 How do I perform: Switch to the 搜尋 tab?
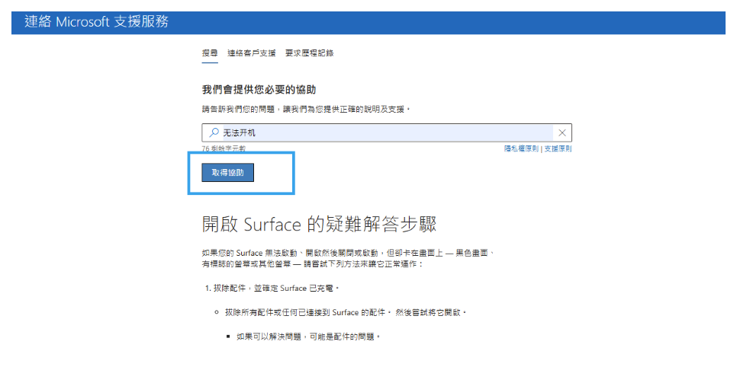(x=210, y=53)
